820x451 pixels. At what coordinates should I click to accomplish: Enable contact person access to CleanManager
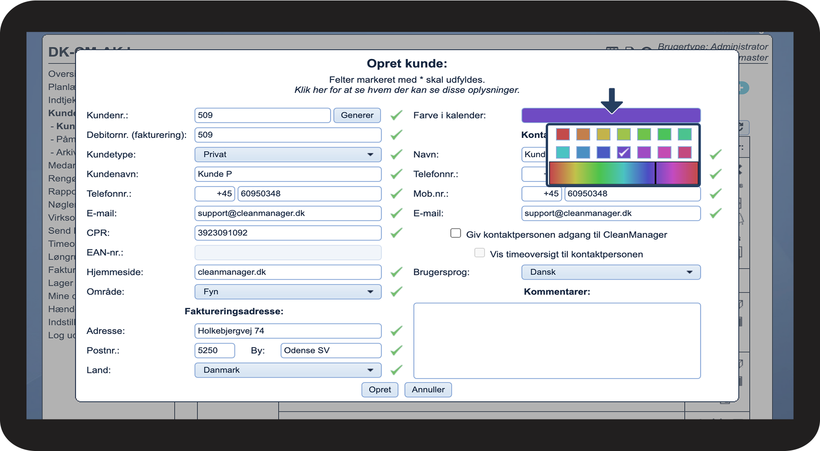pyautogui.click(x=455, y=233)
